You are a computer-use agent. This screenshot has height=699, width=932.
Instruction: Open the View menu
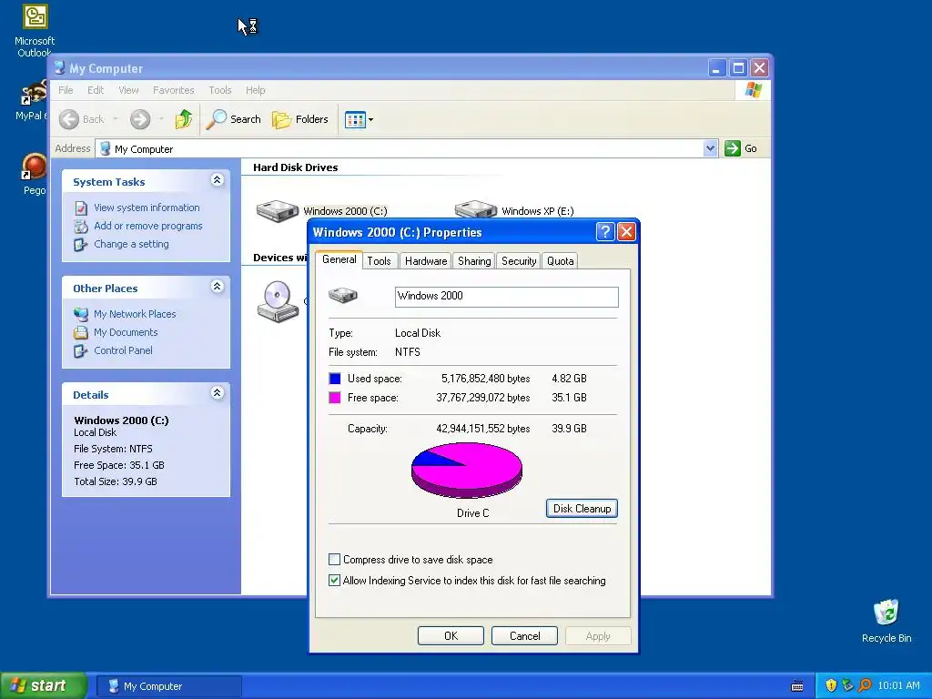tap(128, 90)
